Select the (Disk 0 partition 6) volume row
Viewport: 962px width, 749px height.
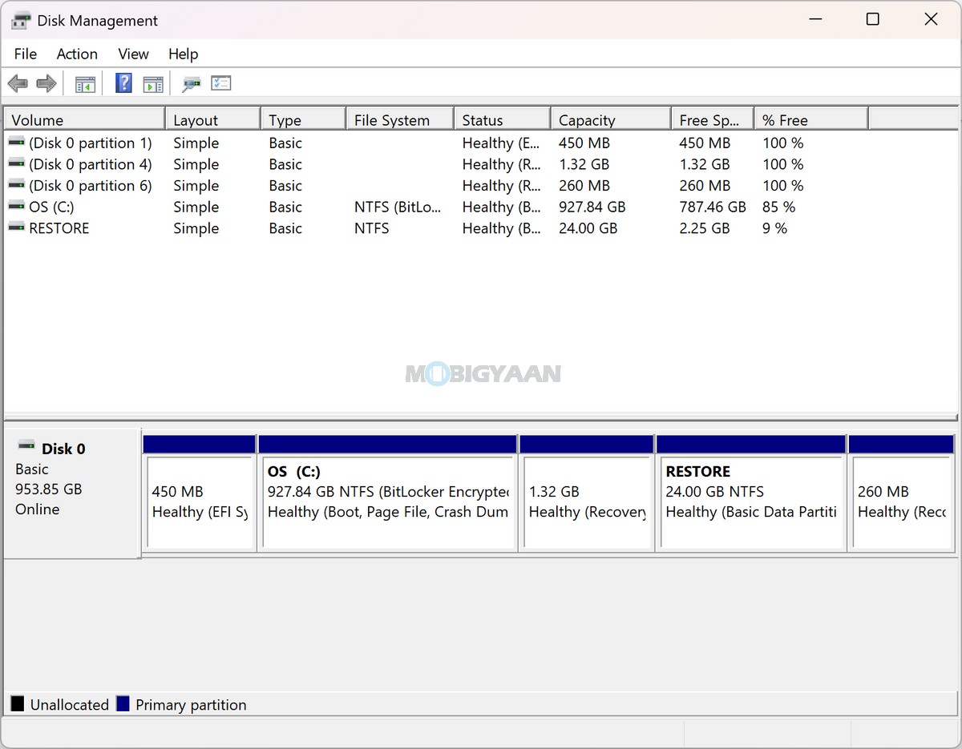(x=481, y=185)
